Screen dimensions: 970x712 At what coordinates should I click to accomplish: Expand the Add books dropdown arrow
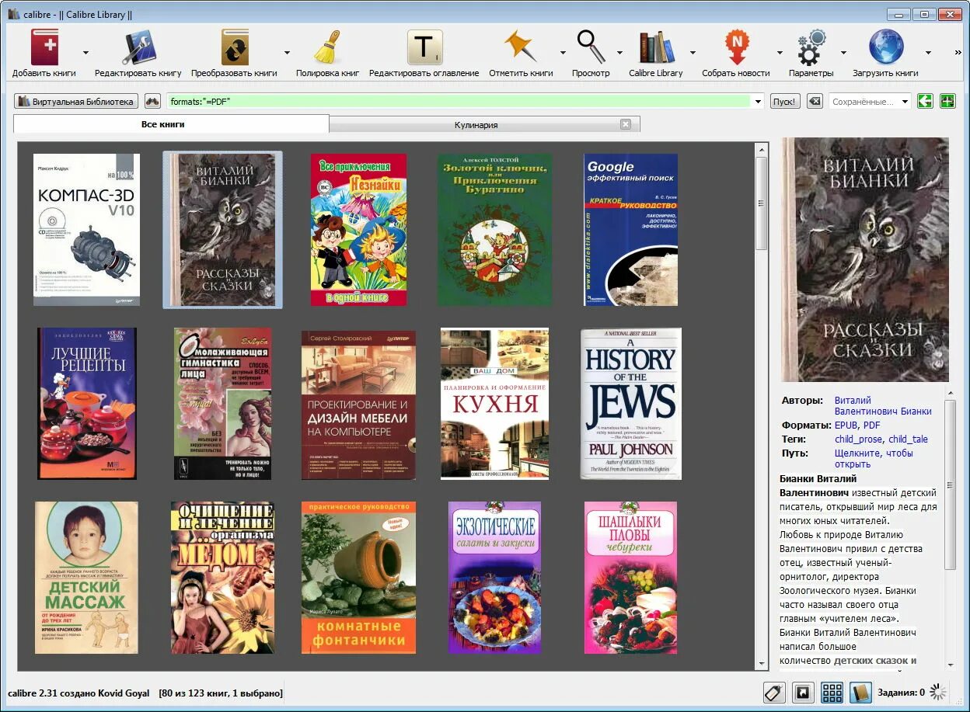click(x=85, y=53)
